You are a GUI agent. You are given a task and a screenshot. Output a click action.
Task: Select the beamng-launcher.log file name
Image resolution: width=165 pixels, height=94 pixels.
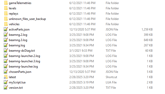pos(23,67)
